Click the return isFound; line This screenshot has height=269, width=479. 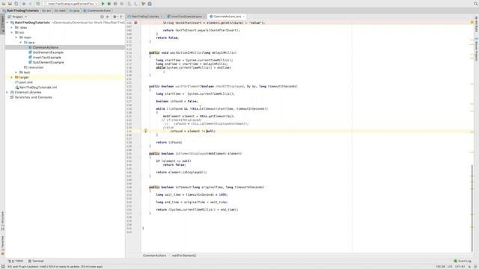169,142
